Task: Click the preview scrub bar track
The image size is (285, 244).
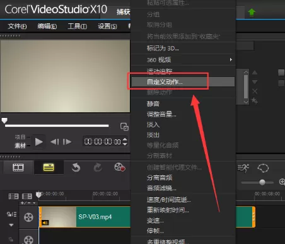Action: (x=57, y=125)
